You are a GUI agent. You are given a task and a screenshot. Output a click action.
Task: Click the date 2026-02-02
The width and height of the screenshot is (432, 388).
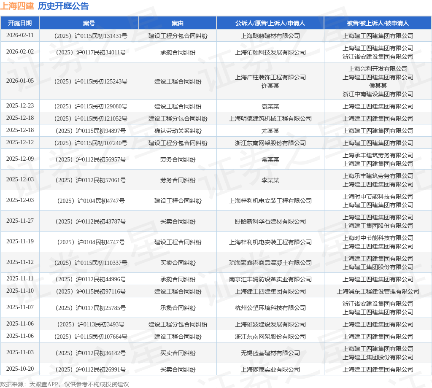(20, 52)
